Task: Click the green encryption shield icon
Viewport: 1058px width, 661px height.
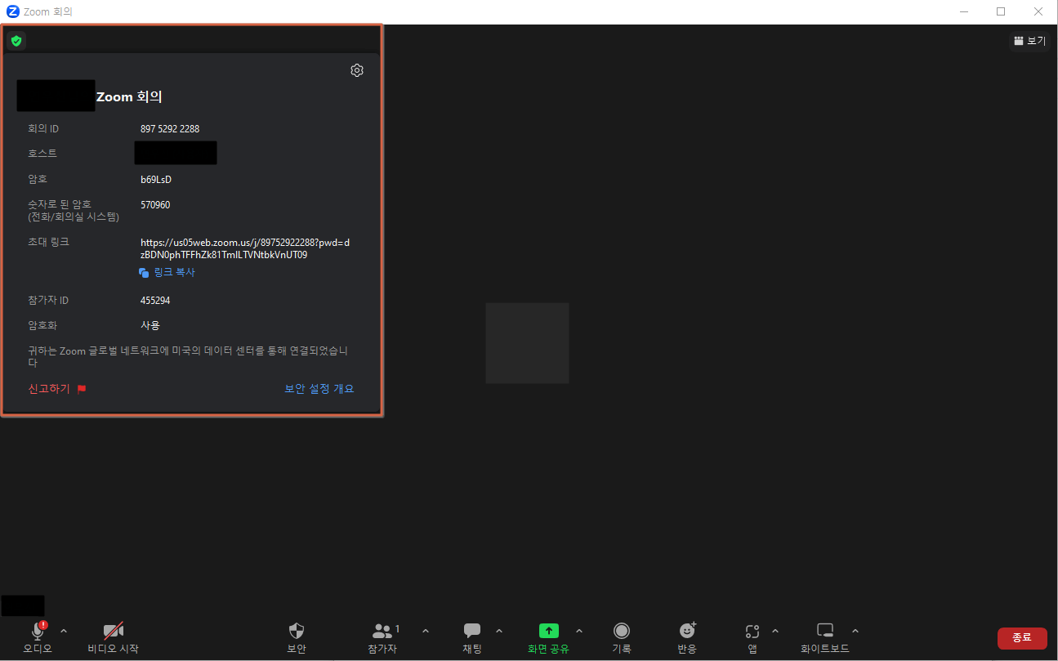Action: (x=16, y=40)
